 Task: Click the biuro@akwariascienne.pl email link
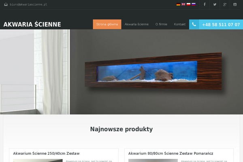[28, 4]
